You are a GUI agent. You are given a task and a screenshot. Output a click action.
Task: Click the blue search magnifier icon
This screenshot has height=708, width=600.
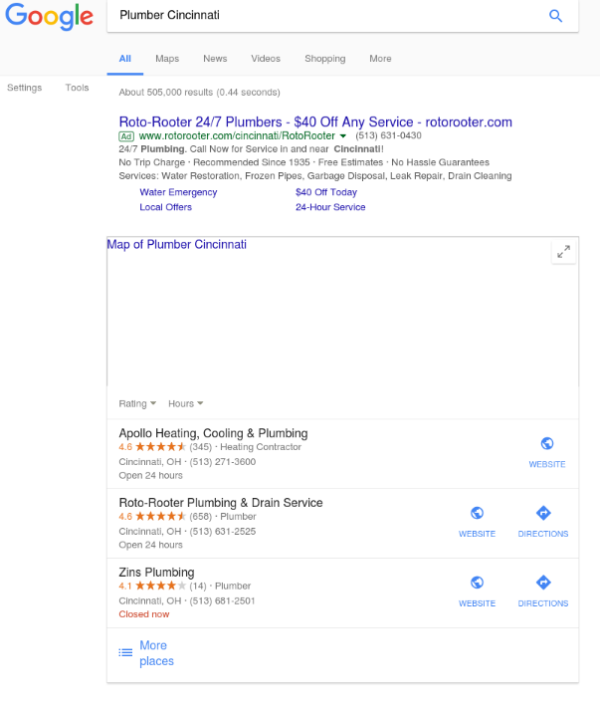(555, 16)
